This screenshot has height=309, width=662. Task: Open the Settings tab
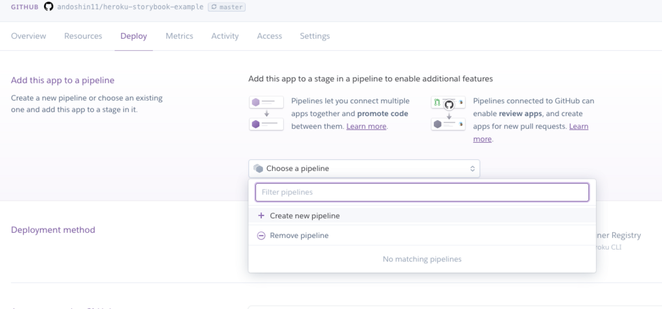tap(315, 36)
